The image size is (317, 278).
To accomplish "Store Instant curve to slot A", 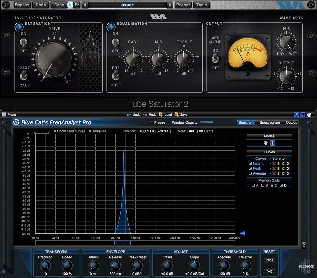I will (274, 163).
